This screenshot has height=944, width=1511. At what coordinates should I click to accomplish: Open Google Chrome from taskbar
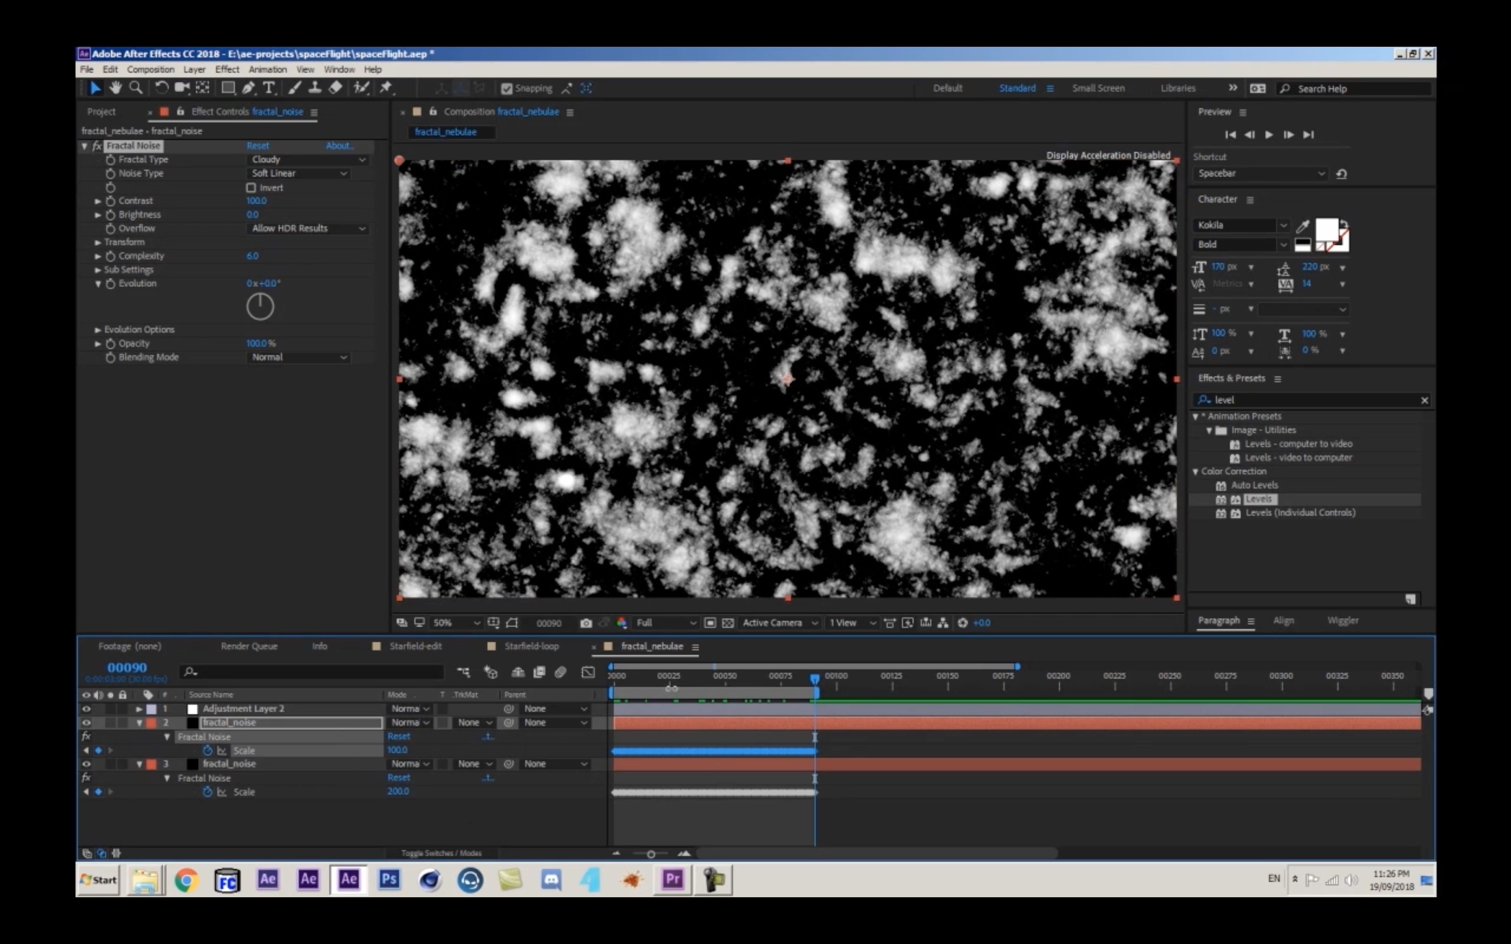tap(186, 880)
